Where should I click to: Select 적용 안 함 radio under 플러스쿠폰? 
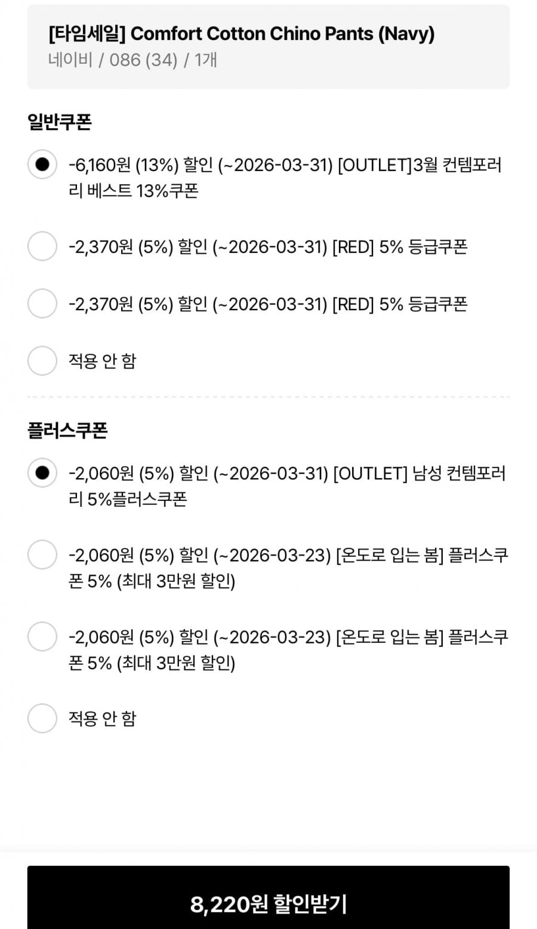click(x=42, y=718)
